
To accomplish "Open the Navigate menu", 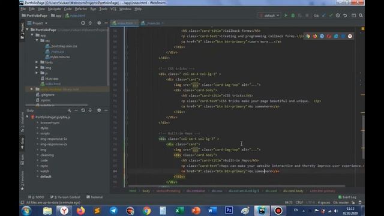I will pos(54,9).
